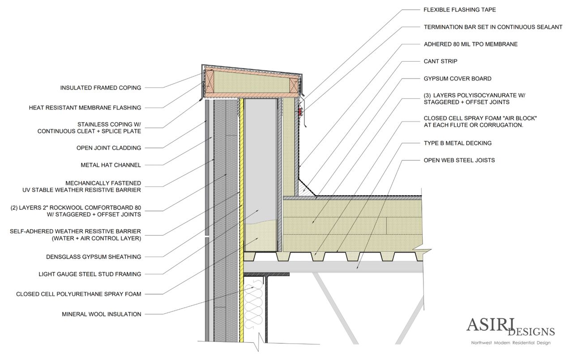This screenshot has height=354, width=573.
Task: Click the INSULATED FRAMED COPING callout
Action: click(101, 88)
